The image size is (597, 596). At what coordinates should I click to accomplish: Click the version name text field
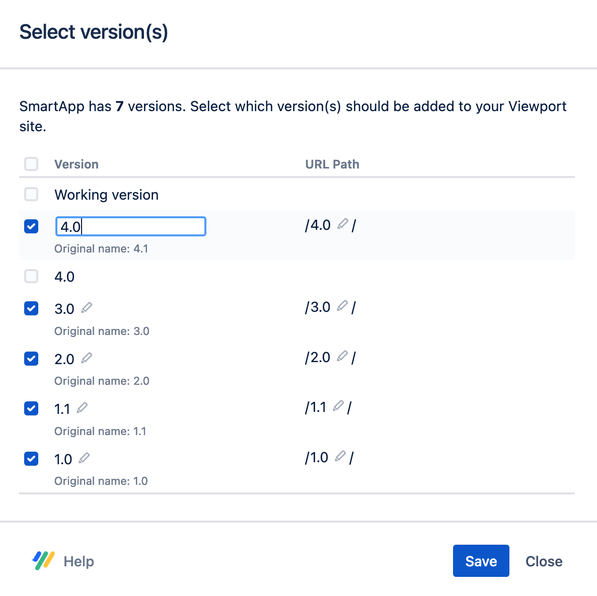(x=131, y=227)
